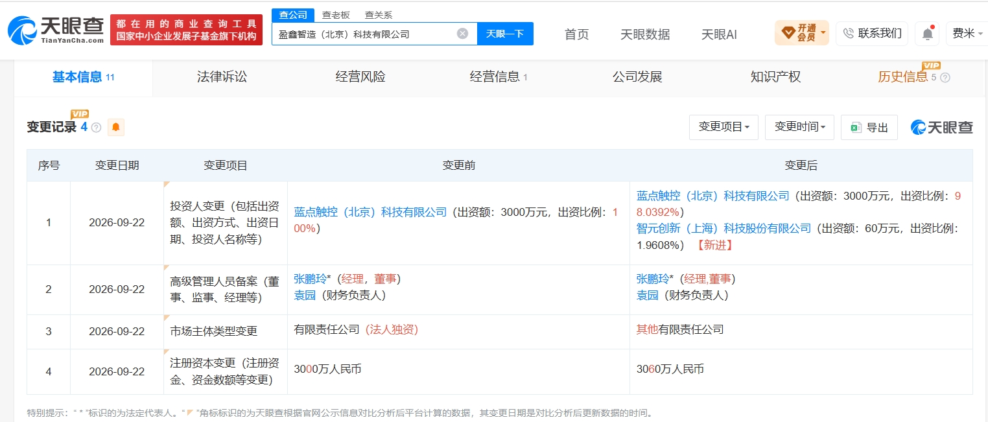The image size is (988, 422).
Task: Open the 变更项目 filter dropdown
Action: click(x=723, y=127)
